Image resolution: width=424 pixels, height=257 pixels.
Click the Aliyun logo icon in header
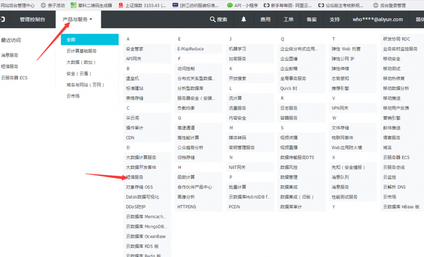point(2,19)
